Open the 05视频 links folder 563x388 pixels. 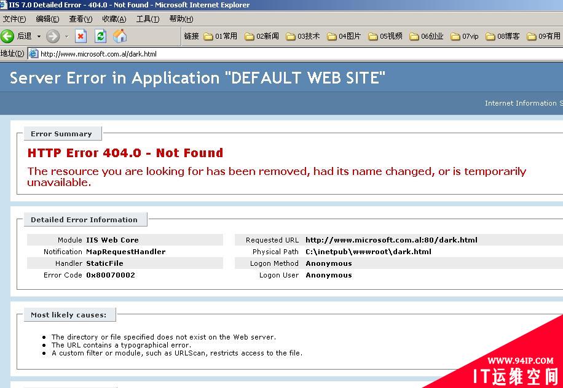point(385,36)
